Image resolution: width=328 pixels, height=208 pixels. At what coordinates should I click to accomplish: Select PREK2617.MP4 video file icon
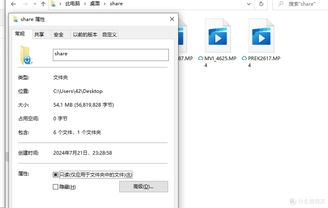point(261,36)
